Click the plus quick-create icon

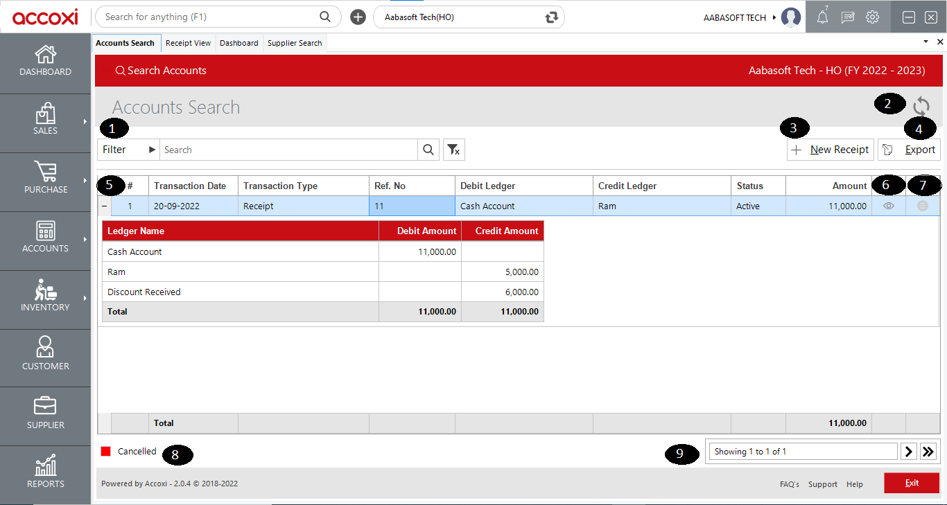(358, 17)
